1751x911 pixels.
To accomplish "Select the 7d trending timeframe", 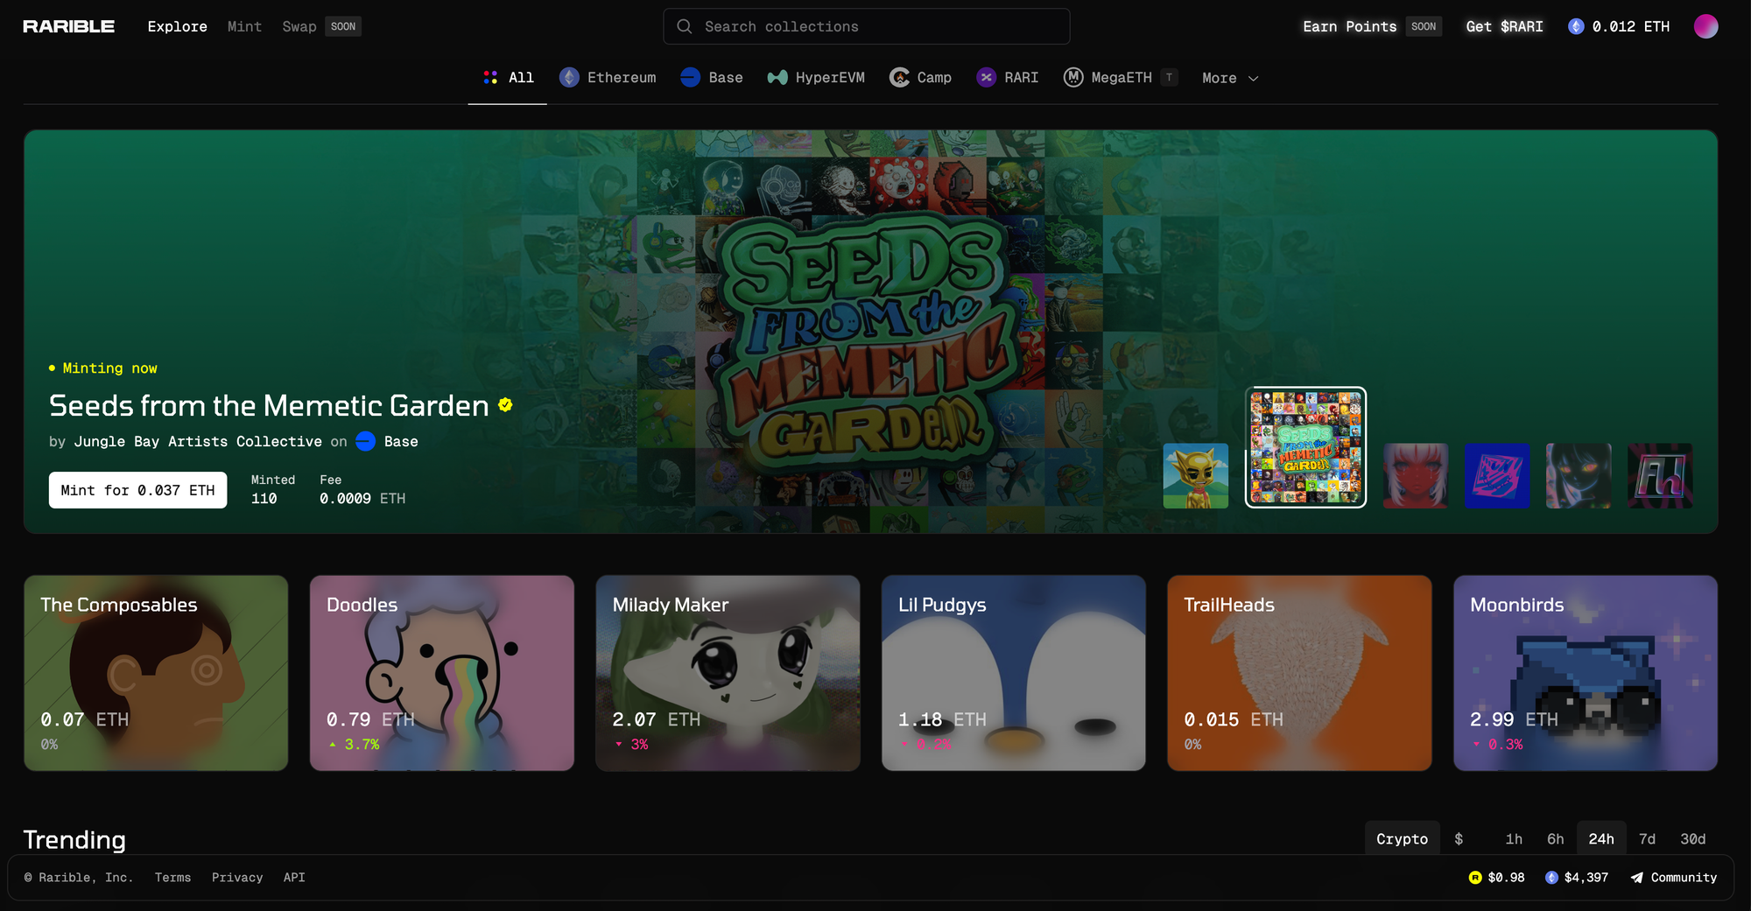I will point(1647,838).
